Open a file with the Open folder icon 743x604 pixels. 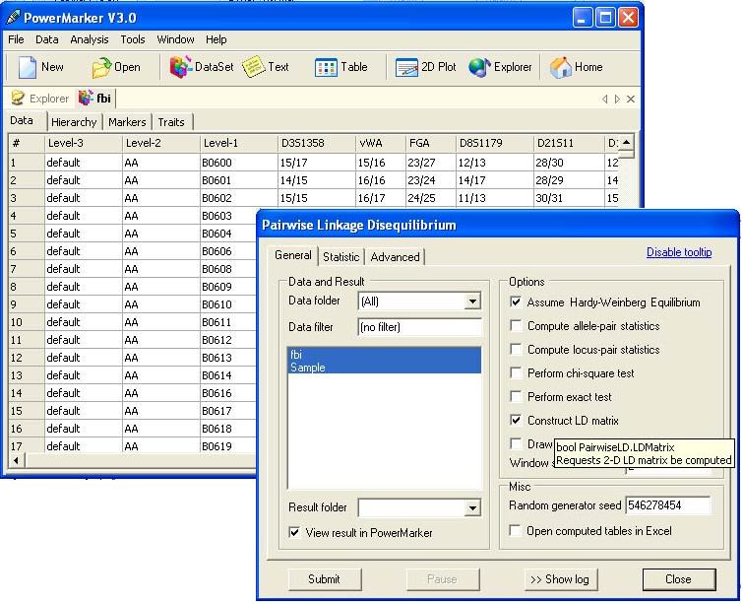pos(101,67)
